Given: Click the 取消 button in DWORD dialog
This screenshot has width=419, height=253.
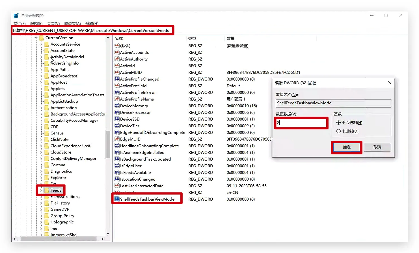Looking at the screenshot, I should coord(377,147).
